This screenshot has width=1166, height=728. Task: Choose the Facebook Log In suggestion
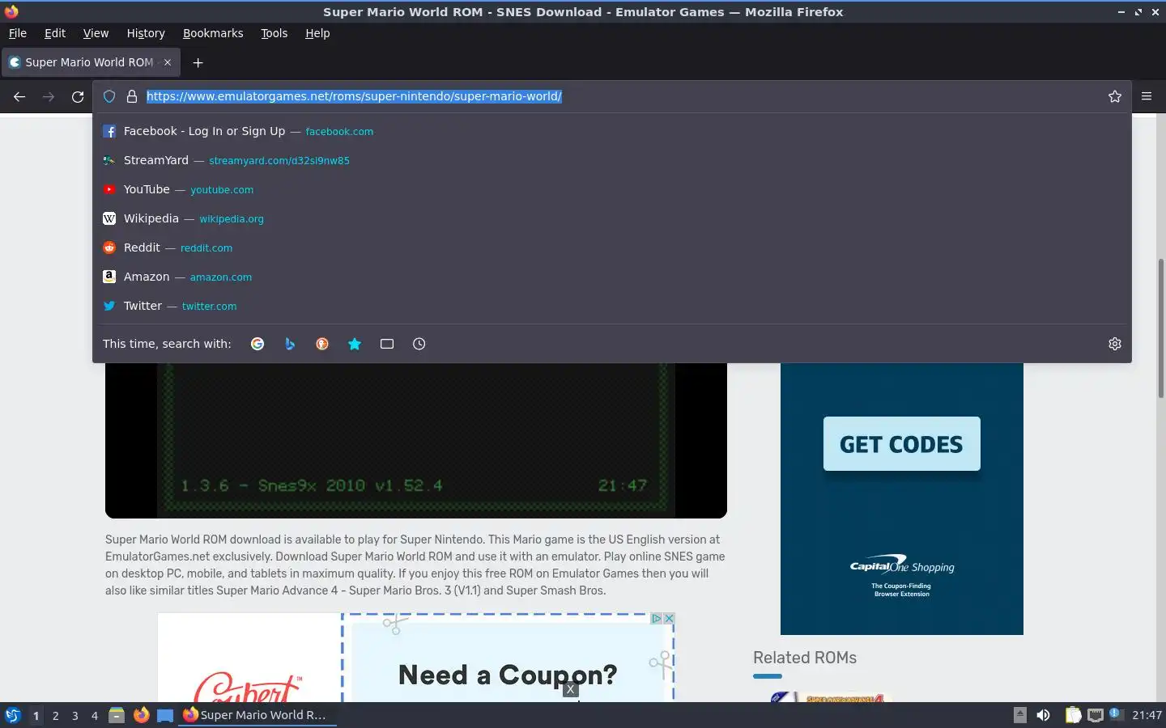(612, 131)
